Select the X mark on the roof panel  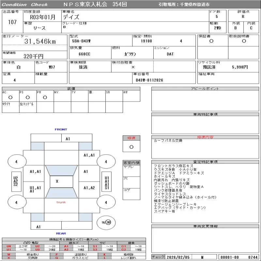pos(57,181)
